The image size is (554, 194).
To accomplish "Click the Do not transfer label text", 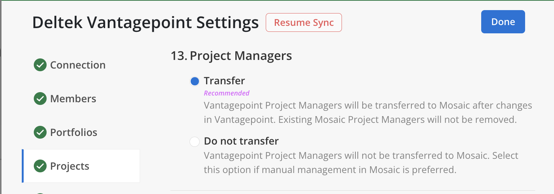I will point(241,141).
